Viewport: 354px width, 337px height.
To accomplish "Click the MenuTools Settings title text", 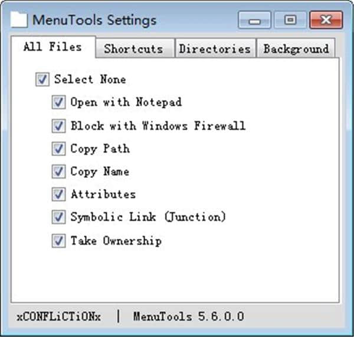I will pos(94,20).
